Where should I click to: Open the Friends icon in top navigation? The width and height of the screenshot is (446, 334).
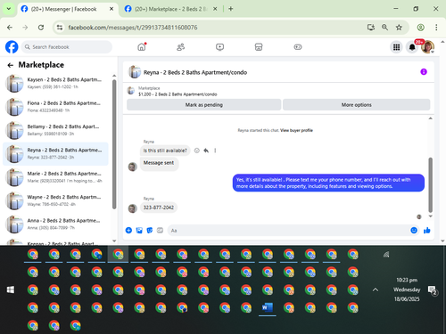pos(180,47)
